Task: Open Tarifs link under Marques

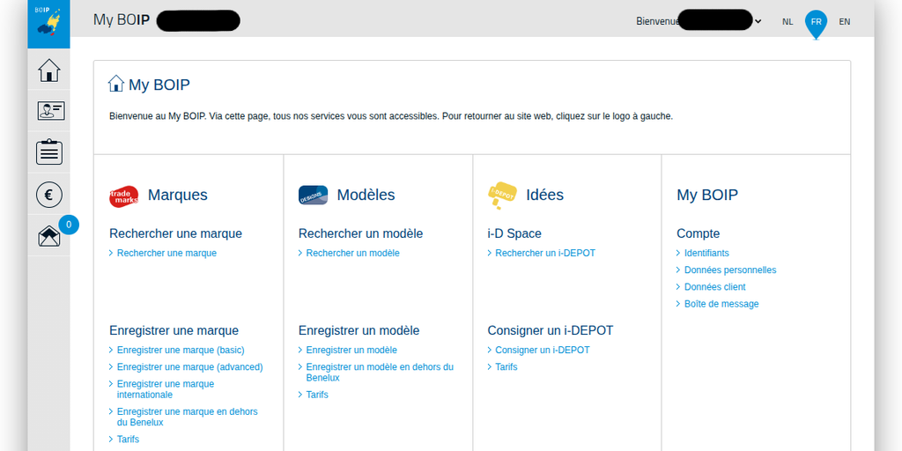Action: tap(128, 440)
